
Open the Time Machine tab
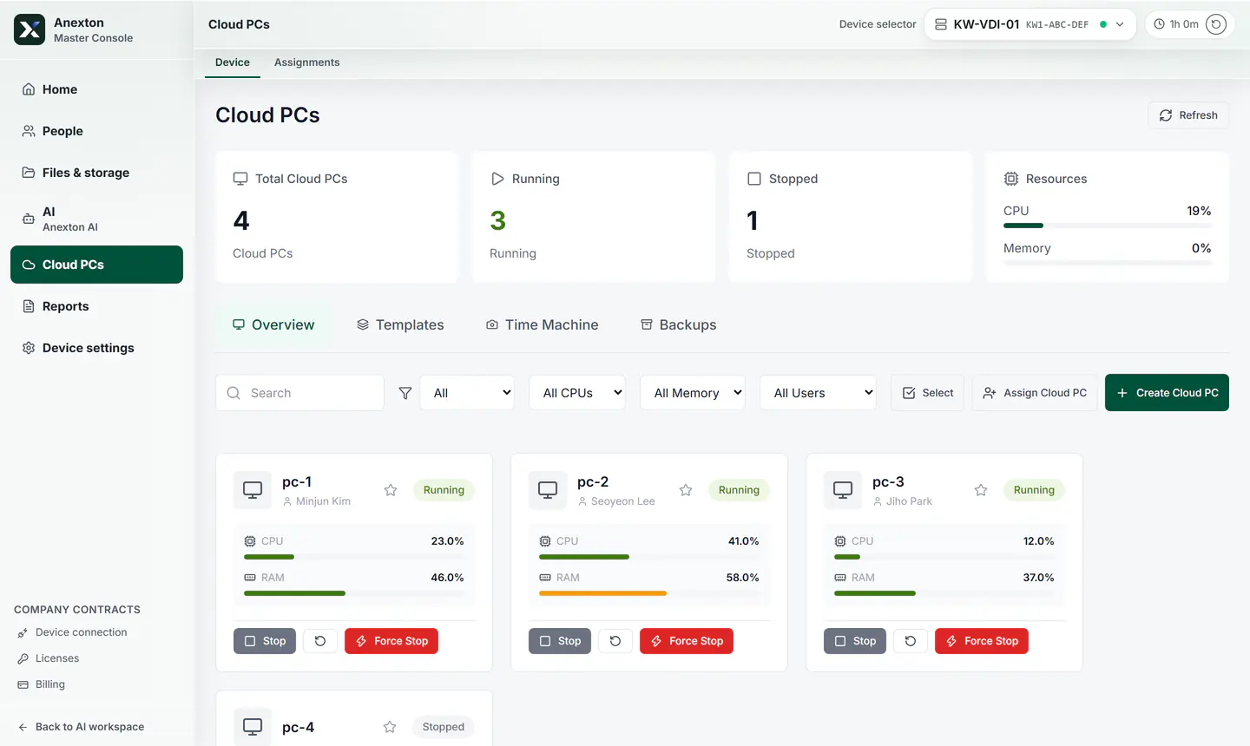[x=543, y=324]
